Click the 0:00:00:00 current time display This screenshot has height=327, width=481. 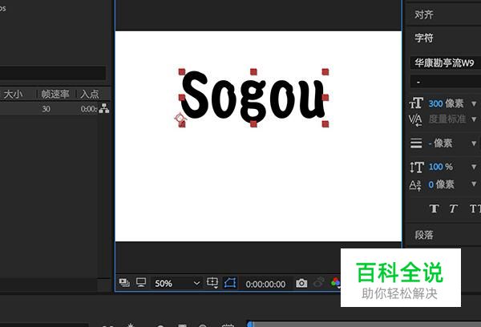265,284
